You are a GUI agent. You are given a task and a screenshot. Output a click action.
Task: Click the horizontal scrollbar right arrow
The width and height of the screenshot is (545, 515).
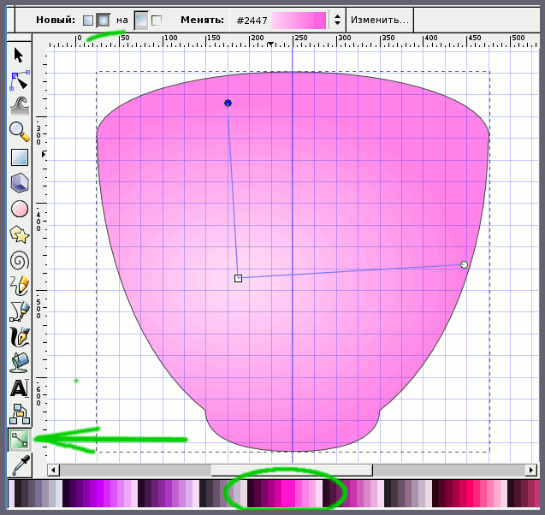coord(532,470)
